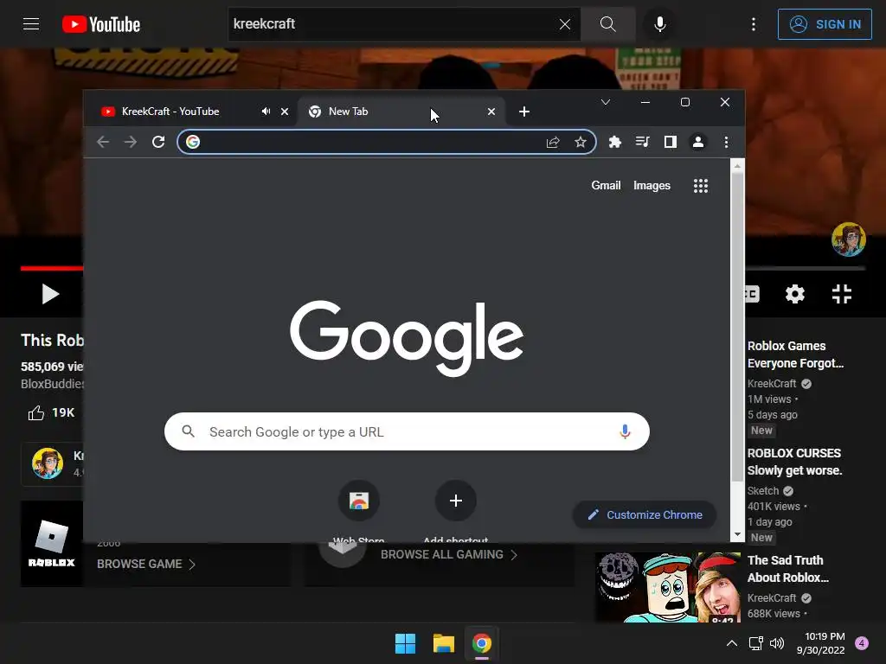Image resolution: width=886 pixels, height=664 pixels.
Task: Open Chrome three-dot menu
Action: [726, 142]
